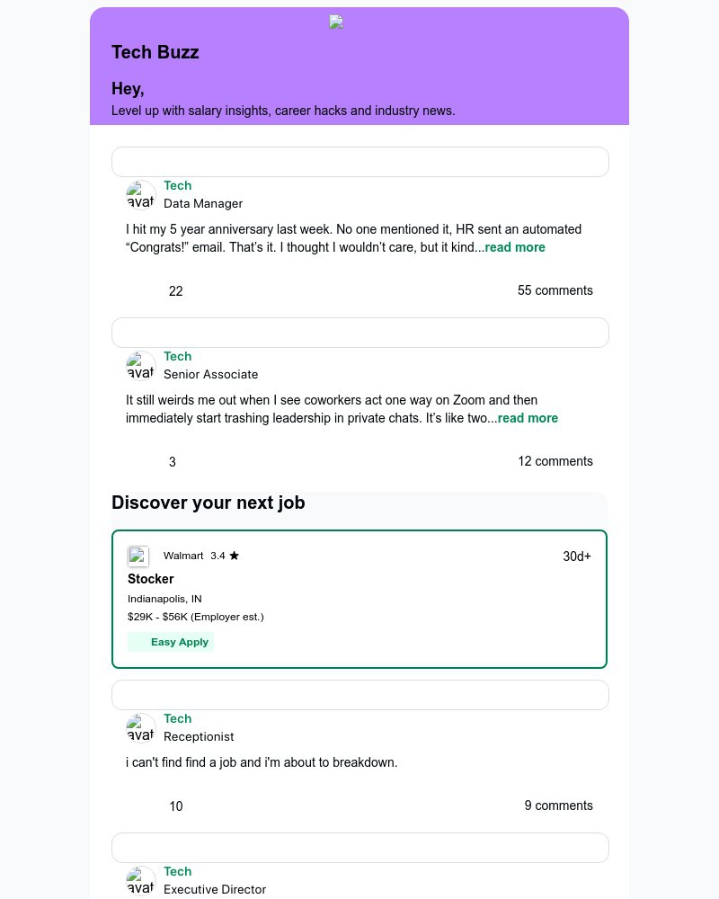Click the Senior Associate post avatar
This screenshot has height=899, width=719.
141,366
